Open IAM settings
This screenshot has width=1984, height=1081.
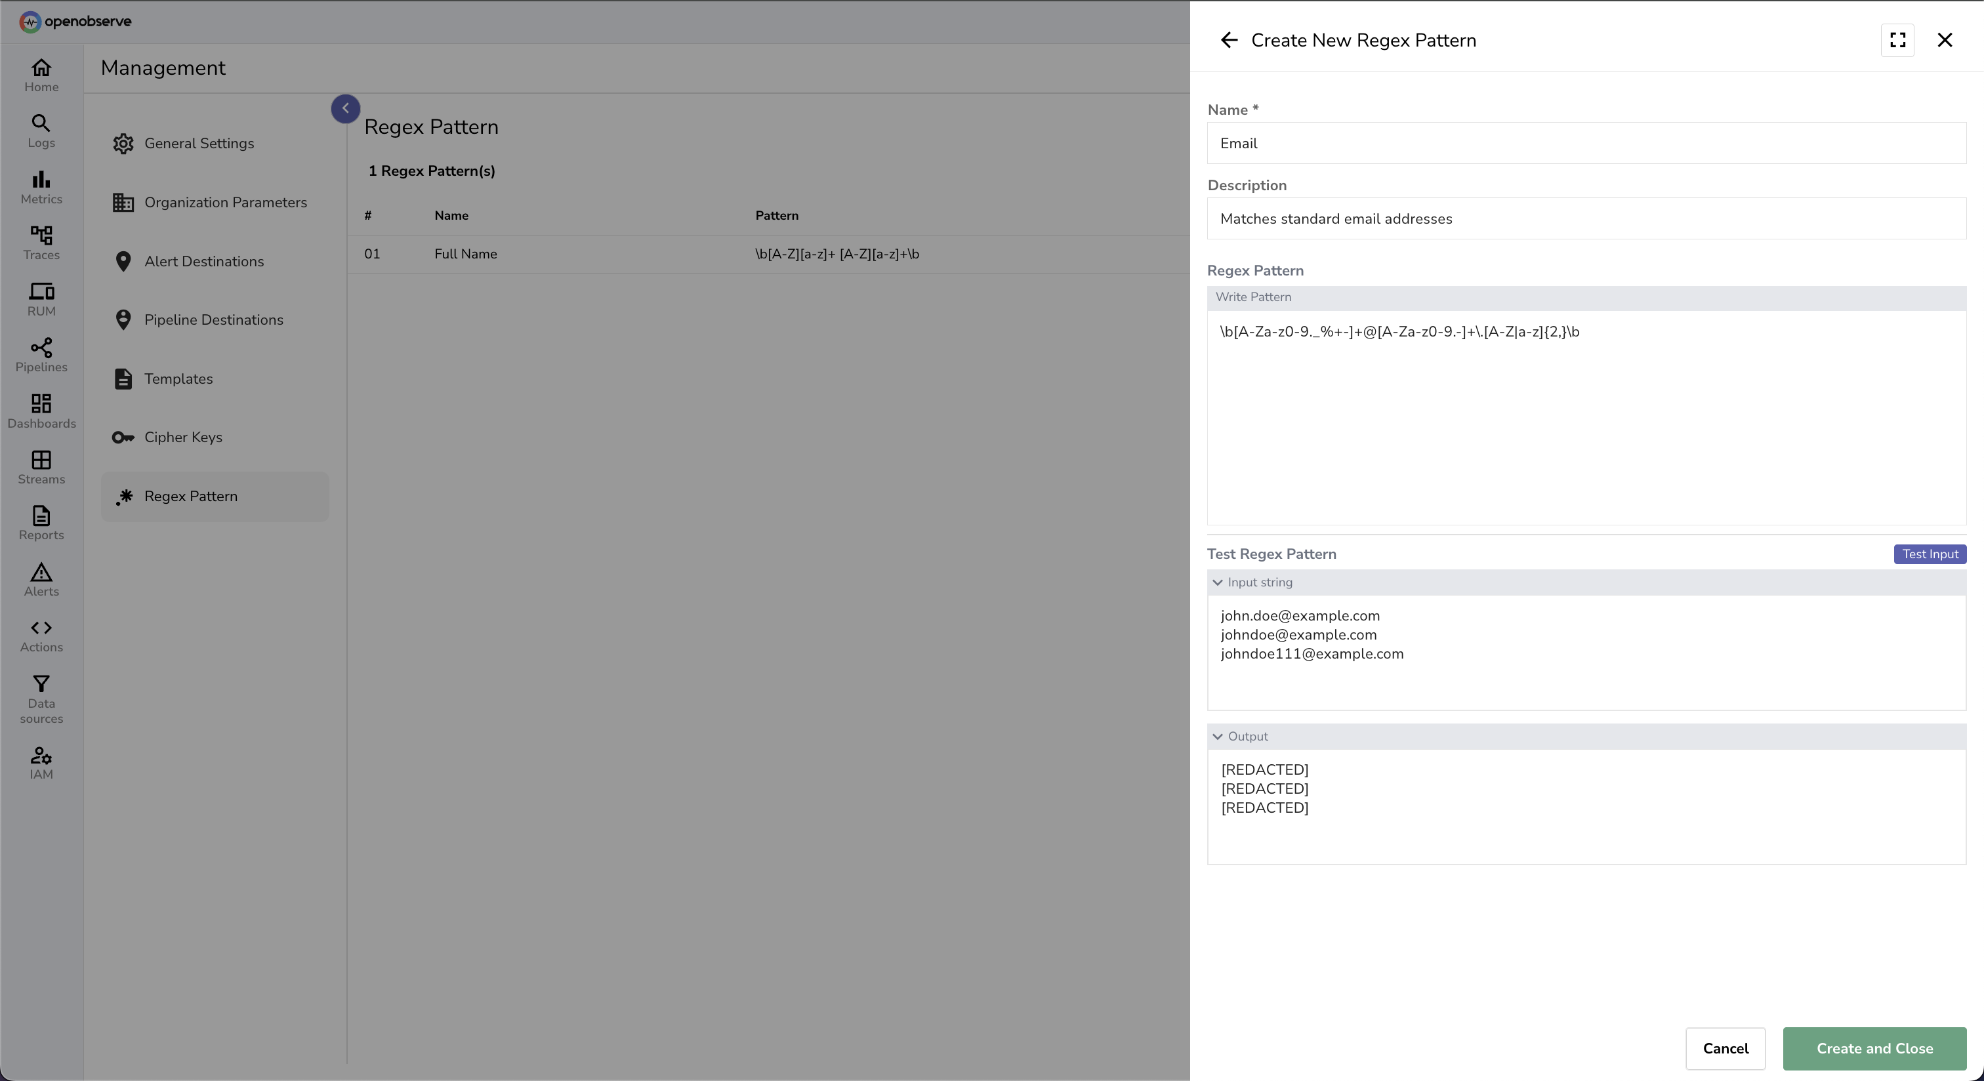point(41,763)
